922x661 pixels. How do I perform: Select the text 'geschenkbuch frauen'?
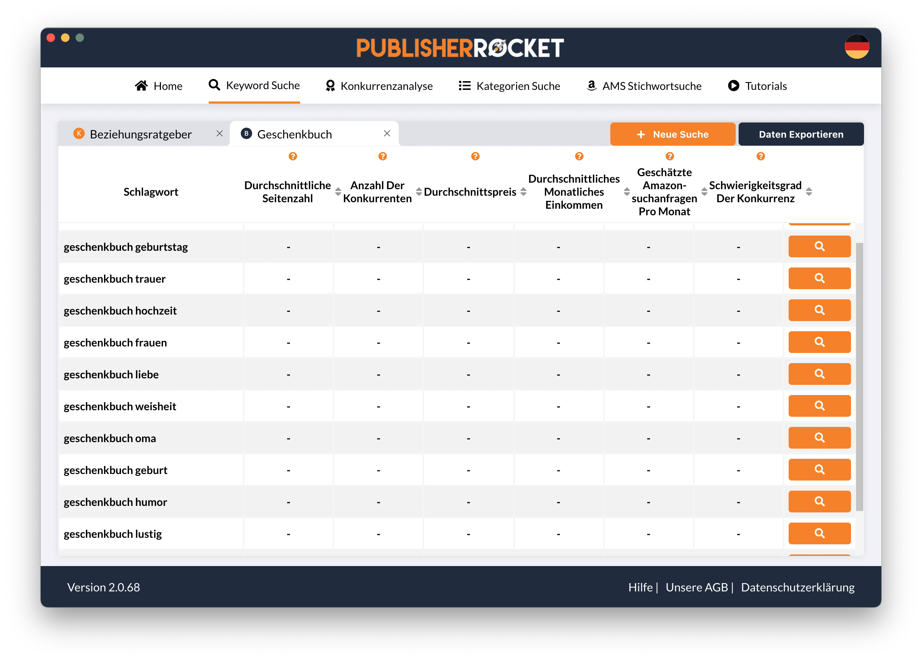(115, 343)
